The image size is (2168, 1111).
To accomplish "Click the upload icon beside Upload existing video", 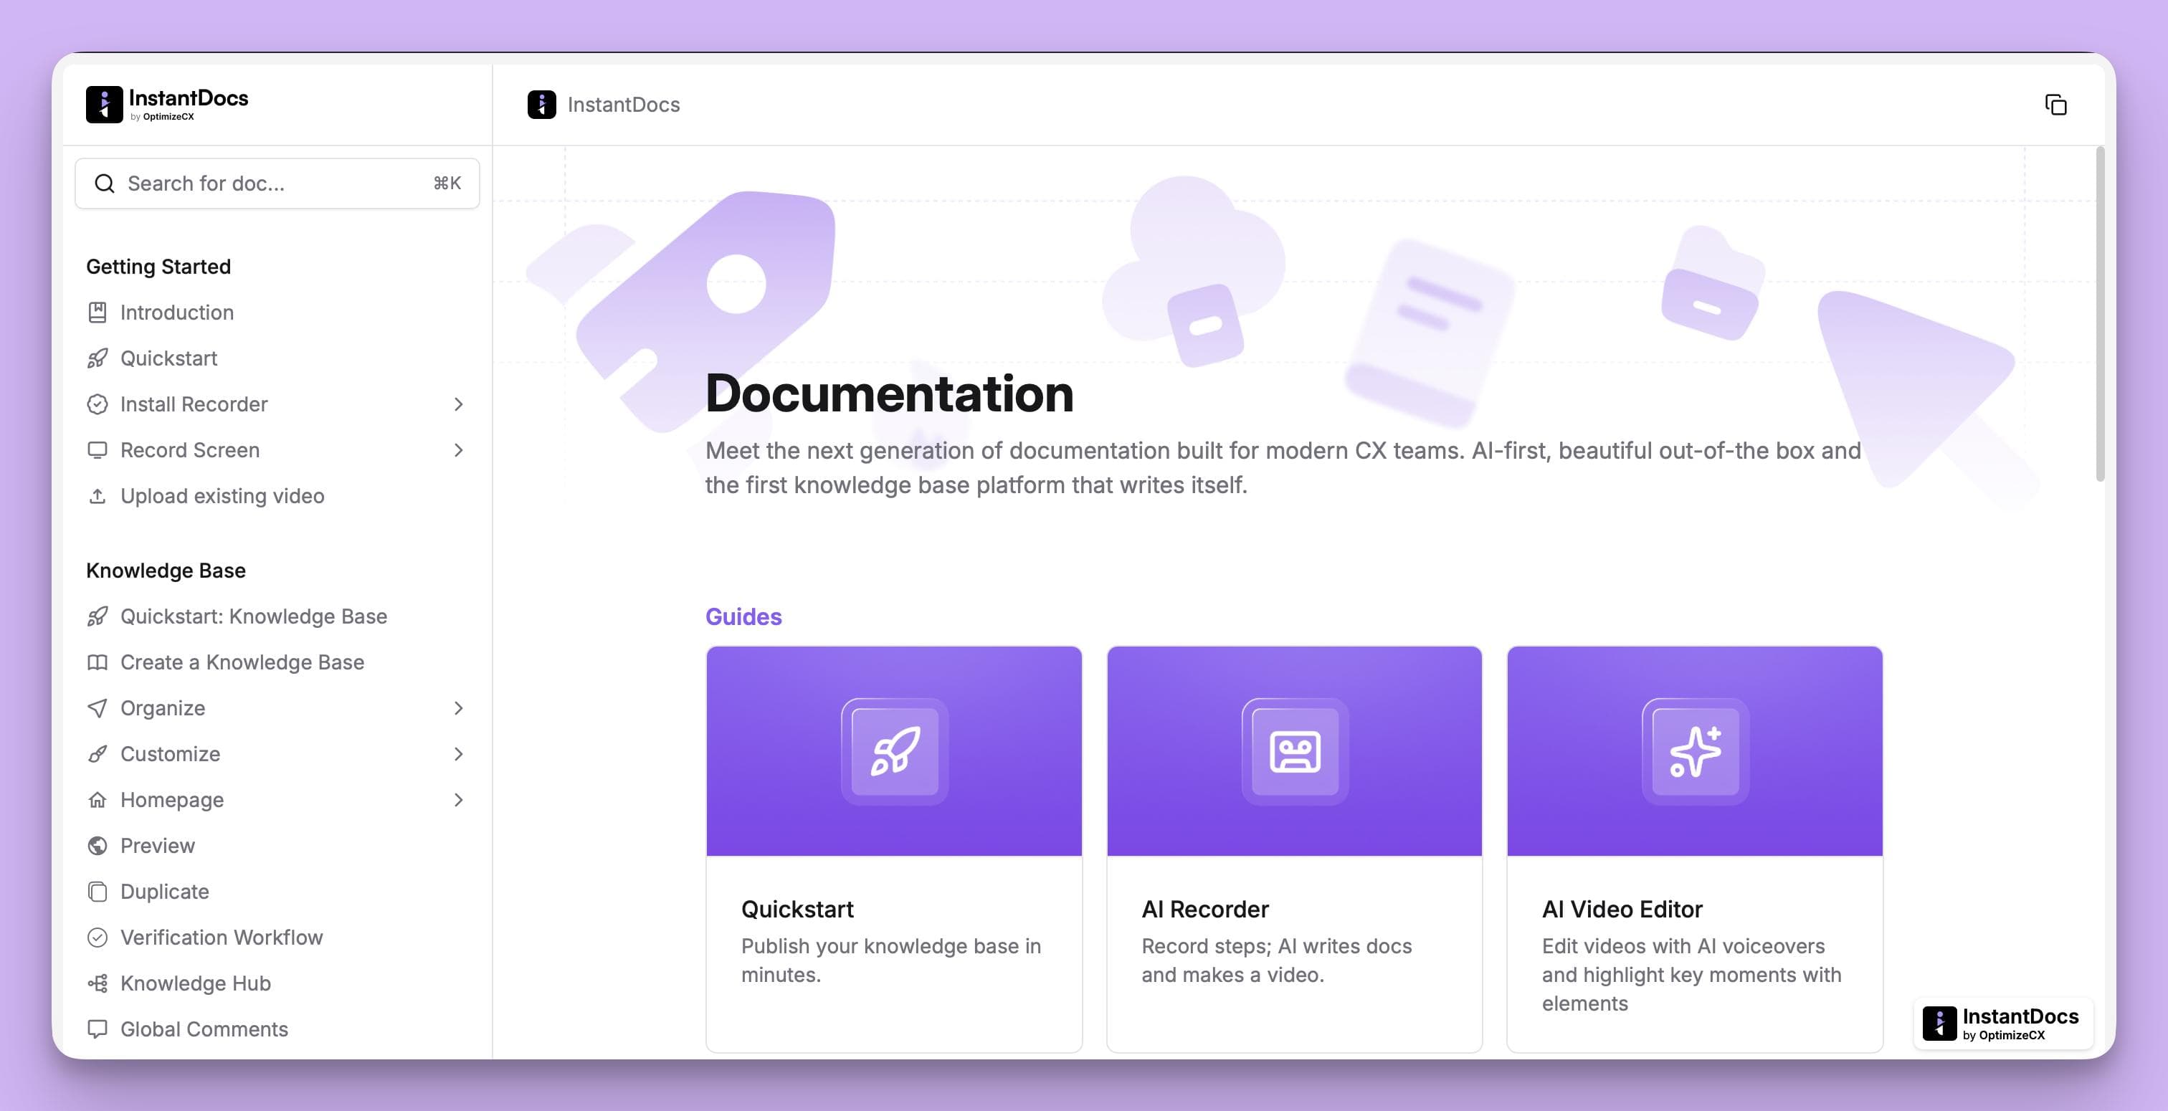I will 98,496.
